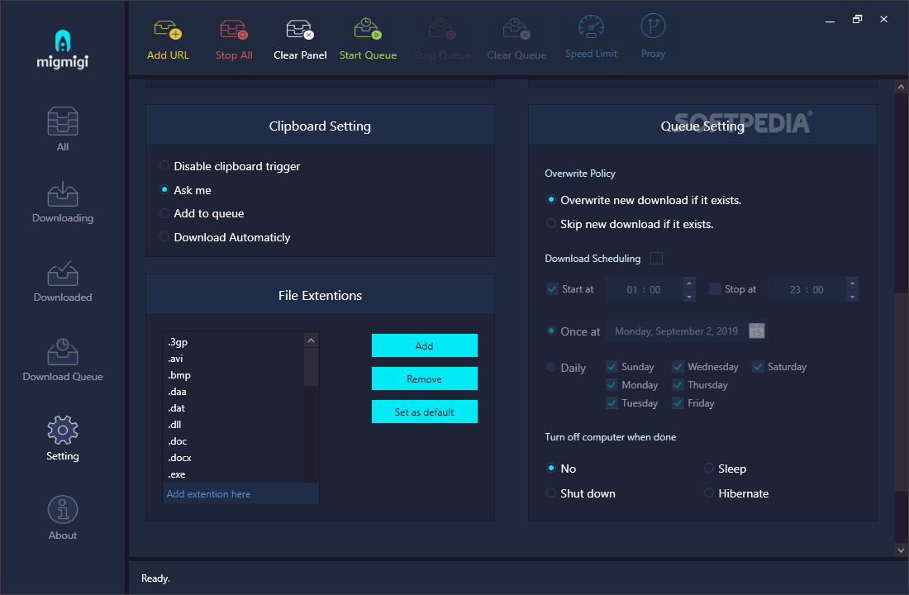The image size is (909, 595).
Task: Remove selected file extension
Action: [424, 378]
